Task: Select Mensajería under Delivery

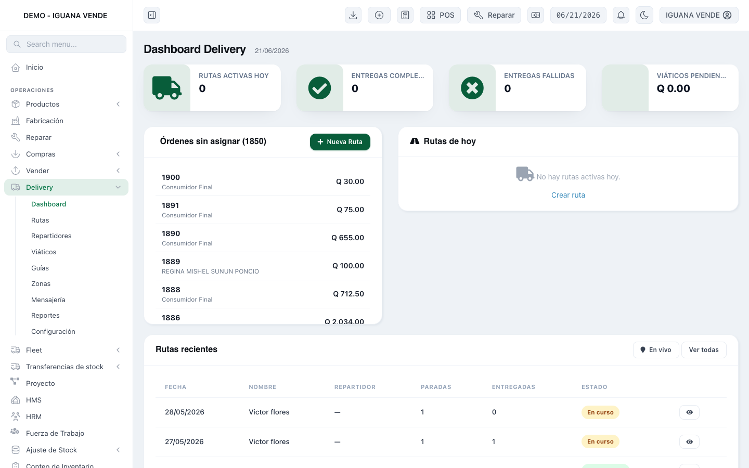Action: click(48, 300)
